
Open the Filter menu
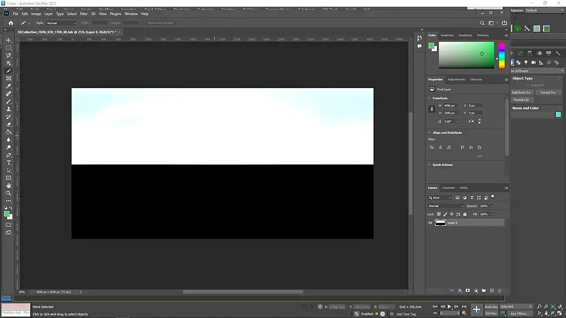[x=83, y=14]
